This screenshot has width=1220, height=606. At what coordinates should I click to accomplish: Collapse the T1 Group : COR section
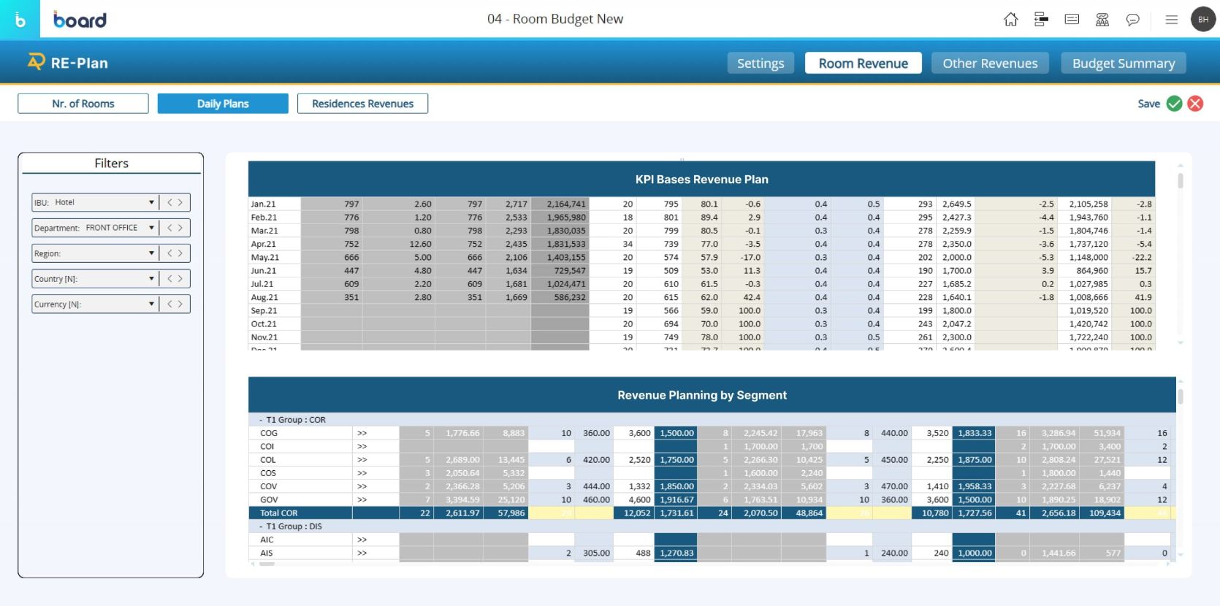click(x=261, y=420)
